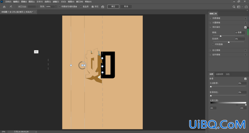This screenshot has width=249, height=133.
Task: Uncheck the 散景 checkbox
Action: [245, 79]
